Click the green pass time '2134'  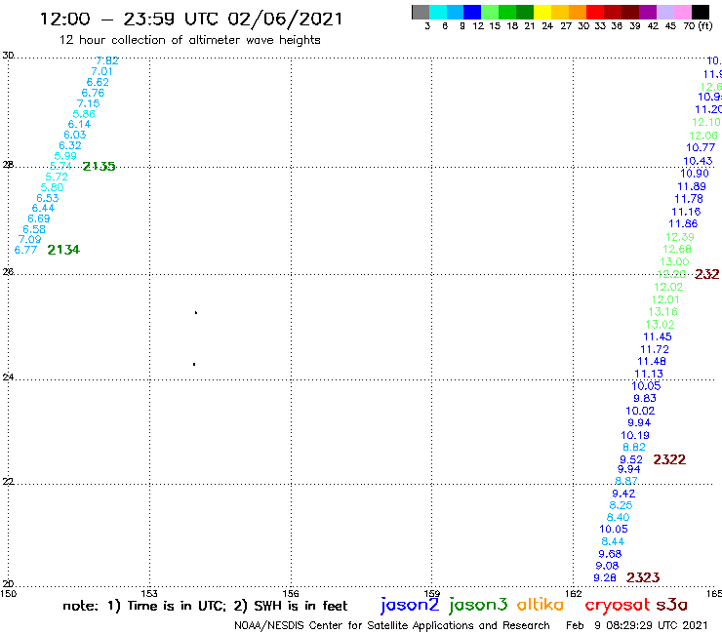[x=63, y=250]
